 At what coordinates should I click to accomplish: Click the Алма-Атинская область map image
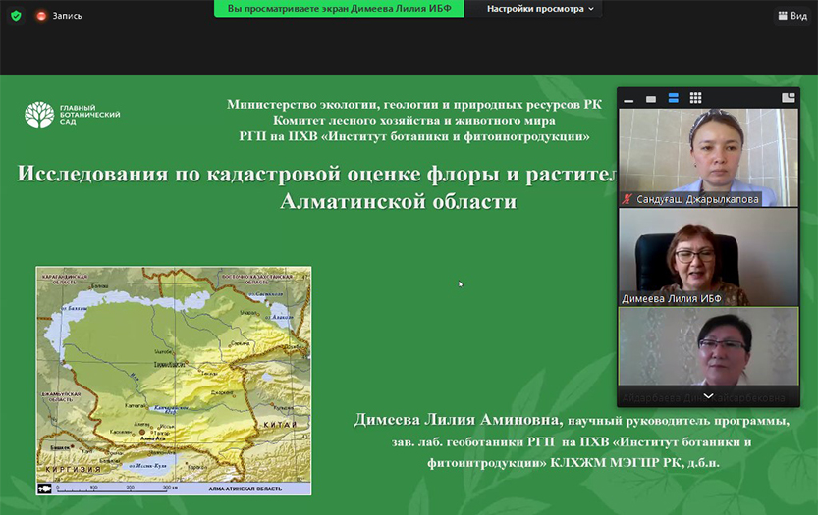tap(174, 380)
